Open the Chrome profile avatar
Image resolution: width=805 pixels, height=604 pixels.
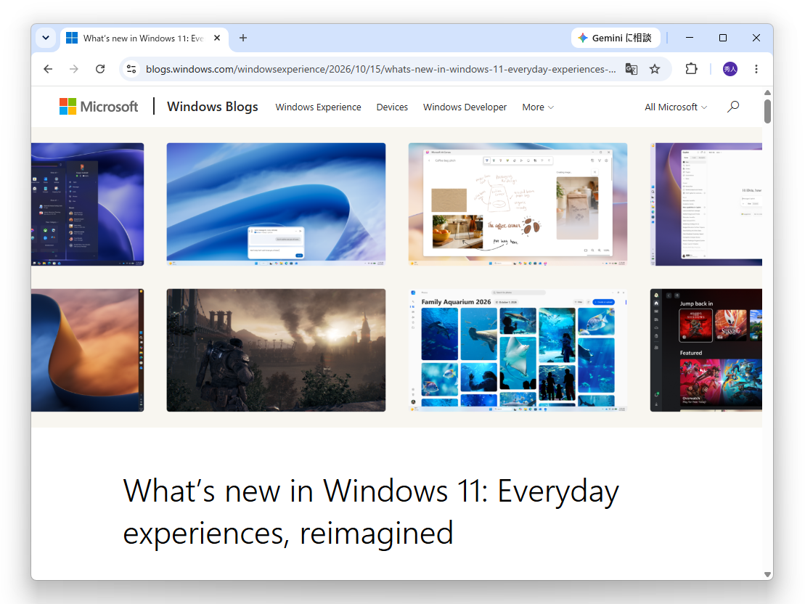730,69
